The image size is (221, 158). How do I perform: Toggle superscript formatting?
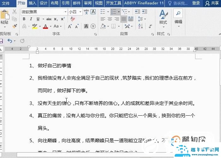pyautogui.click(x=63, y=19)
